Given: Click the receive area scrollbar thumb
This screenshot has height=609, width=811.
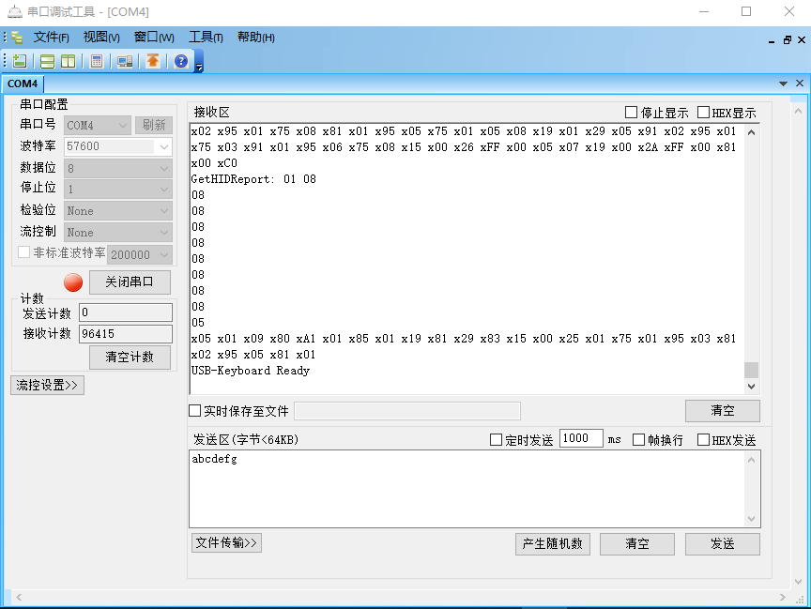Looking at the screenshot, I should click(x=752, y=370).
